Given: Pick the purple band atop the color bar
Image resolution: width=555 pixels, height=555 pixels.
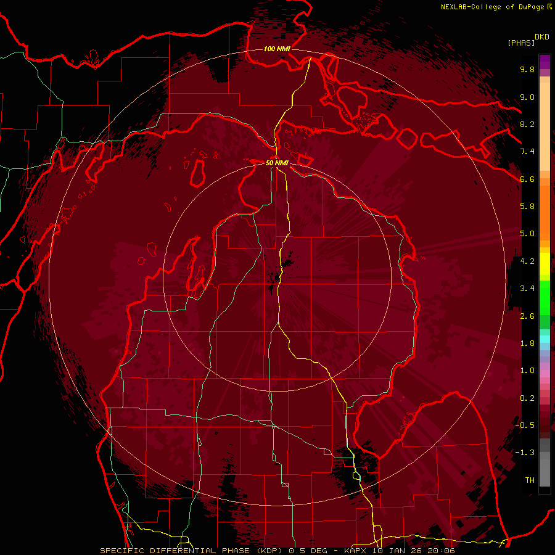Looking at the screenshot, I should [x=545, y=62].
